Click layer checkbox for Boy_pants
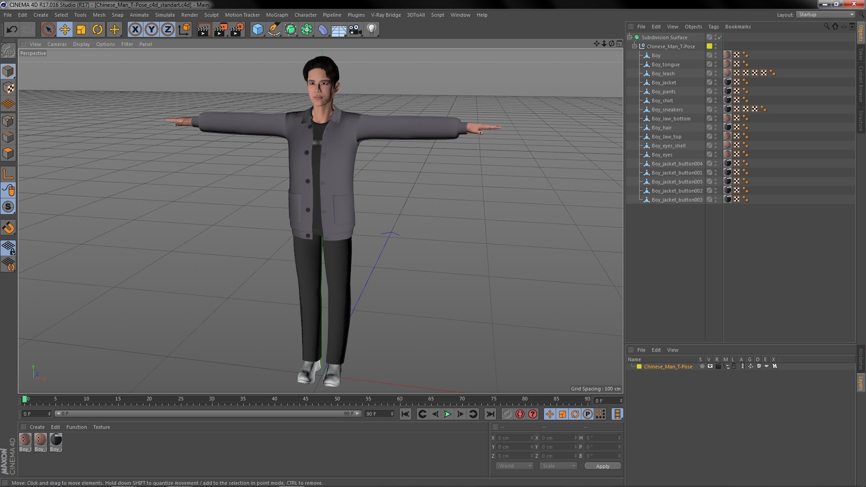Image resolution: width=866 pixels, height=487 pixels. (709, 91)
